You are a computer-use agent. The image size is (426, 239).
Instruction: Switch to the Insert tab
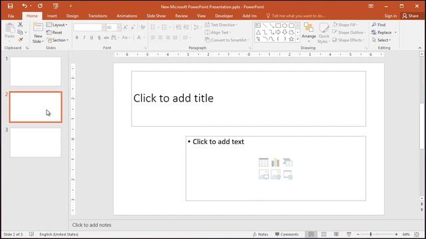(52, 16)
